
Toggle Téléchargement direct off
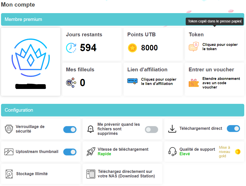[233, 129]
